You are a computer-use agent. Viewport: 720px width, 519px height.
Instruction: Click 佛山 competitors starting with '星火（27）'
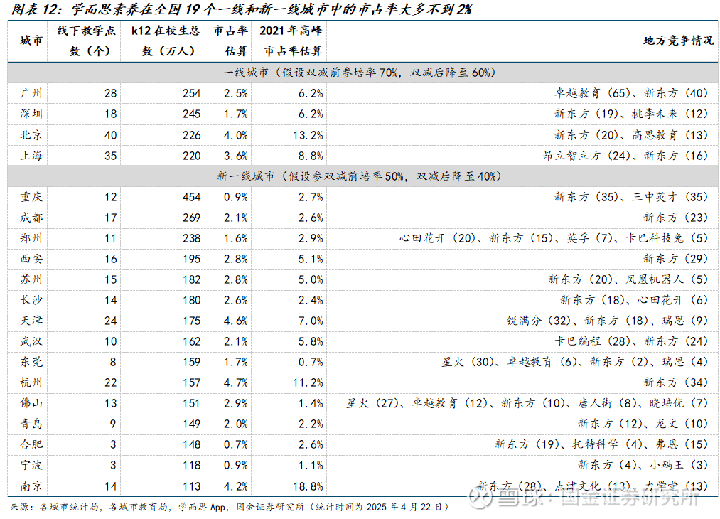[527, 403]
